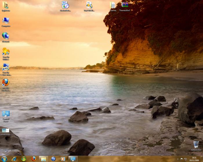203x162 pixels.
Task: Open the Network desktop icon
Action: pos(6,36)
